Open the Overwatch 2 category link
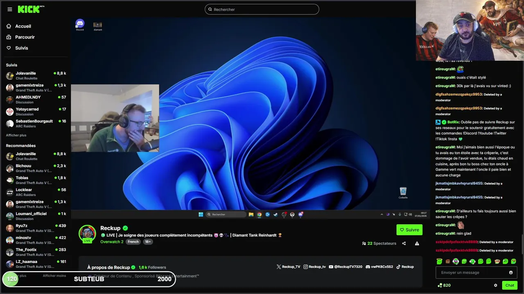This screenshot has width=524, height=294. [112, 242]
